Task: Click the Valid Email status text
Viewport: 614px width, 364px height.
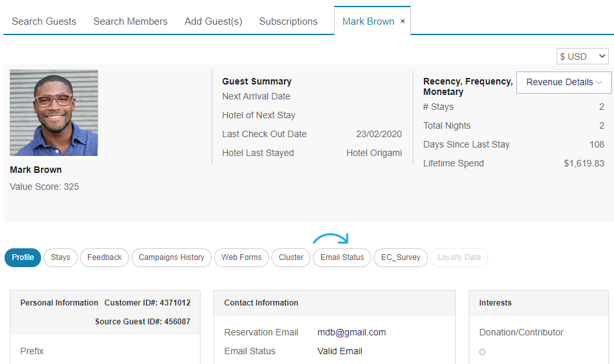Action: [340, 351]
